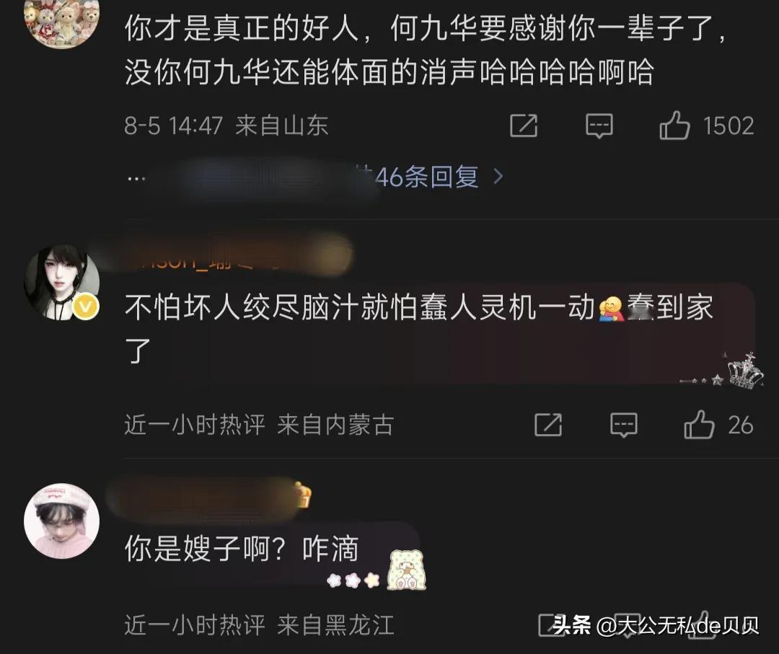Like the Inner Mongolia comment with 26 likes
Image resolution: width=779 pixels, height=654 pixels.
click(x=698, y=425)
